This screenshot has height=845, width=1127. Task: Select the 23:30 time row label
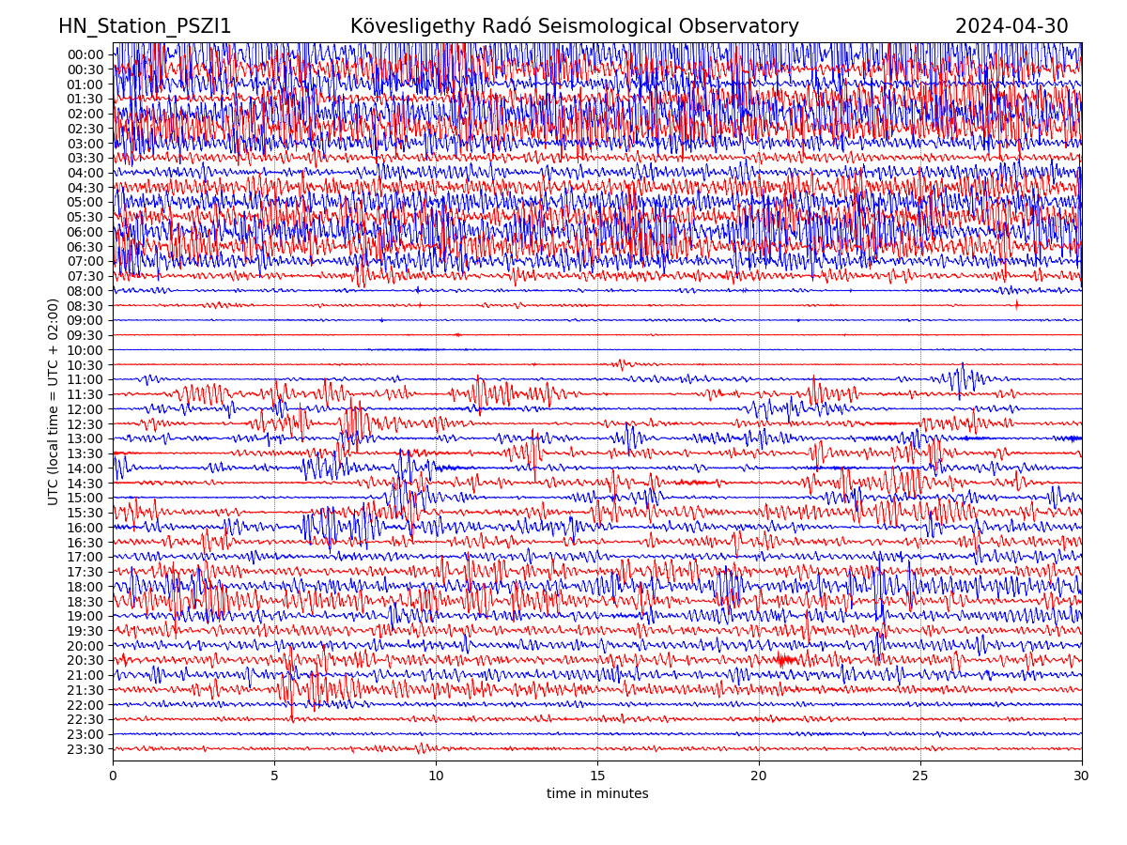[85, 749]
